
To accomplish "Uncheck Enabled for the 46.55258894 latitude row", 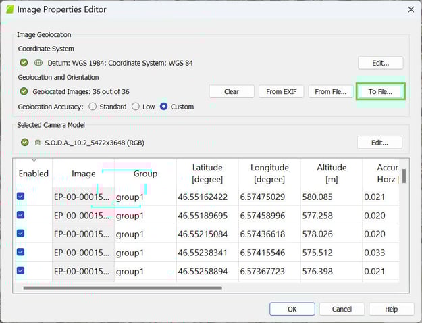I will click(20, 270).
